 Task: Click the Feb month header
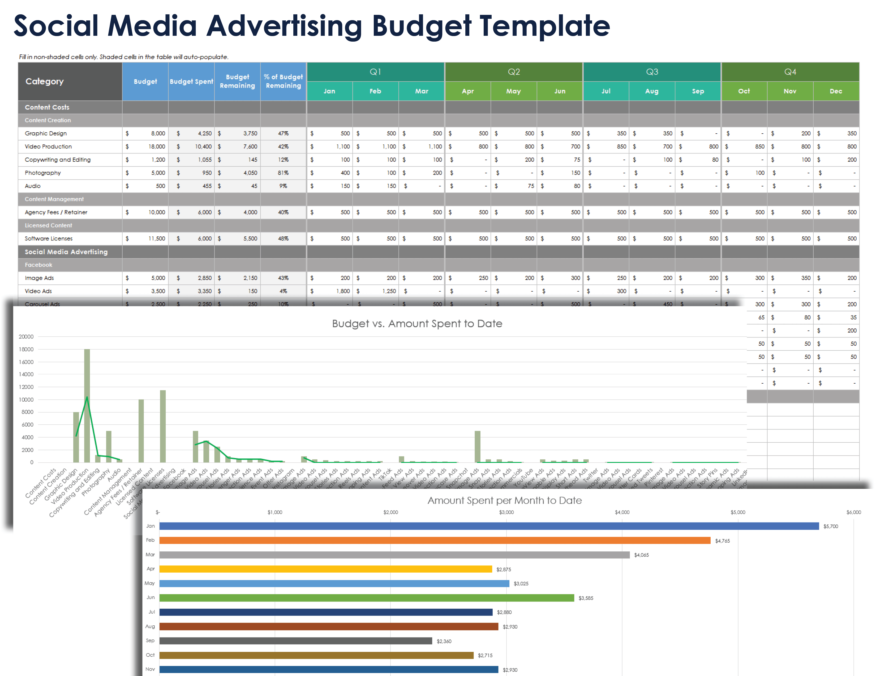376,91
